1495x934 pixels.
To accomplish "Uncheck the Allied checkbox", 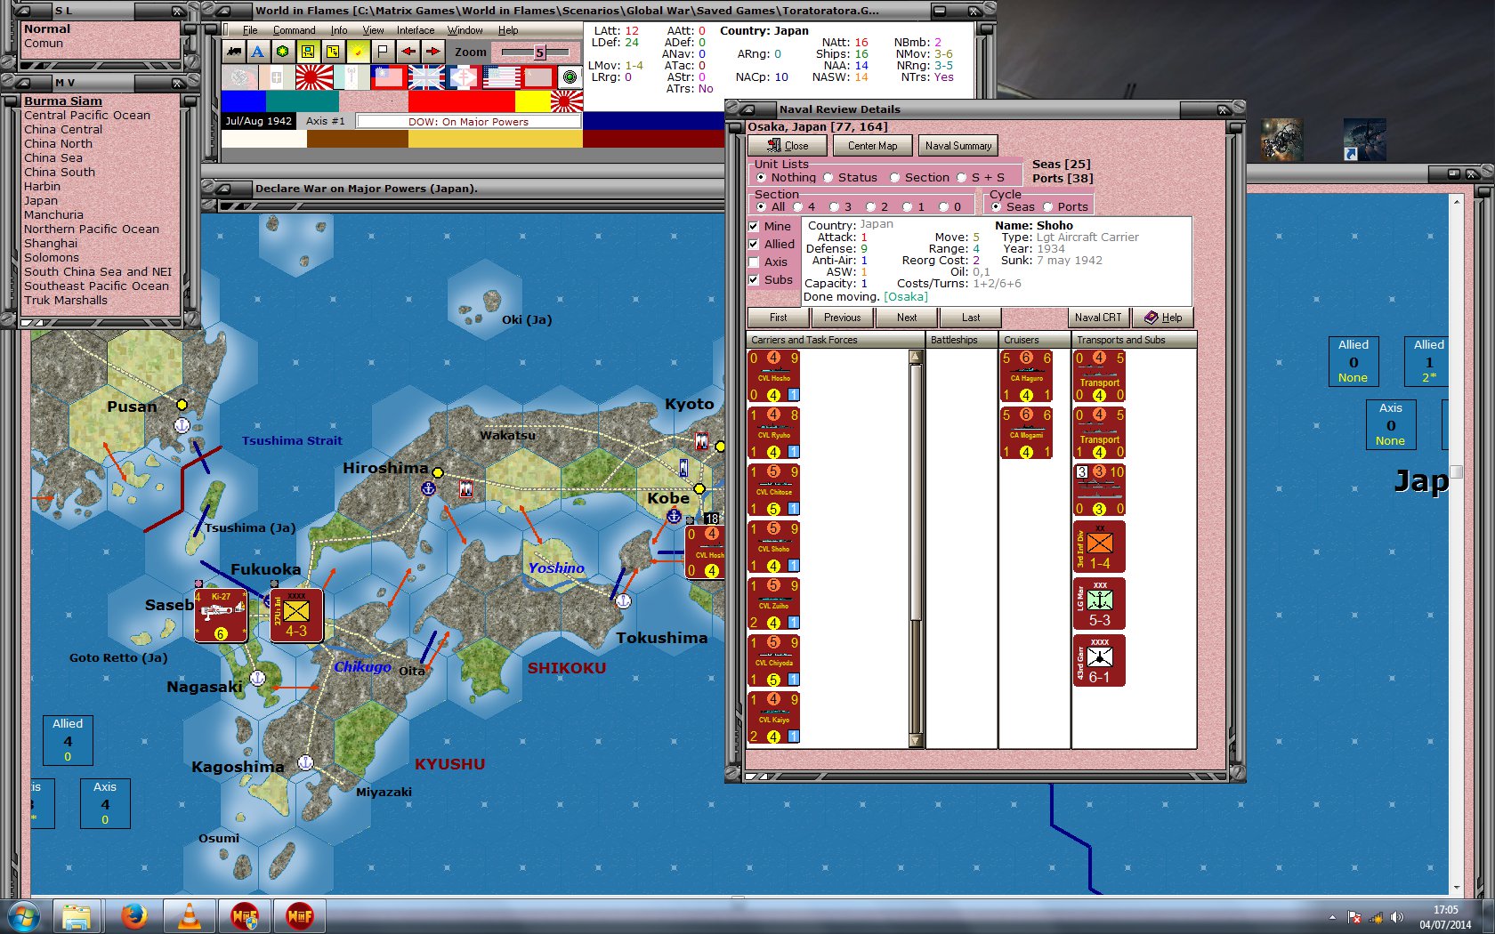I will click(754, 245).
